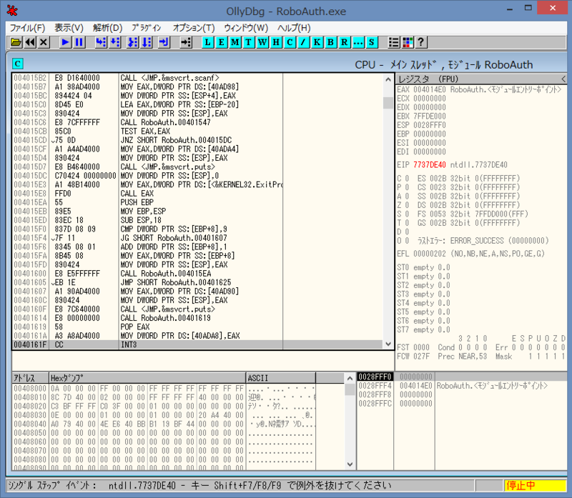This screenshot has height=498, width=572.
Task: Open a file with the folder icon
Action: 16,42
